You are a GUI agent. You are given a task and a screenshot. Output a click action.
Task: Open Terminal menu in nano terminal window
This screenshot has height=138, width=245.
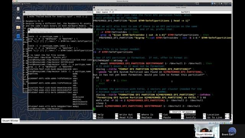[107, 10]
